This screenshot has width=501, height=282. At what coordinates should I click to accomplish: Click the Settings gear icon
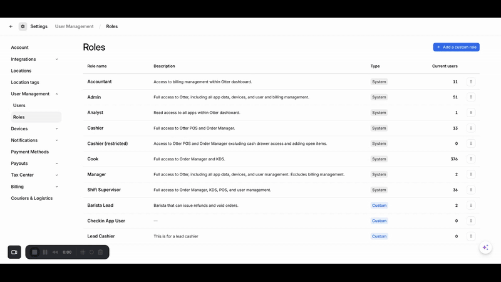23,26
